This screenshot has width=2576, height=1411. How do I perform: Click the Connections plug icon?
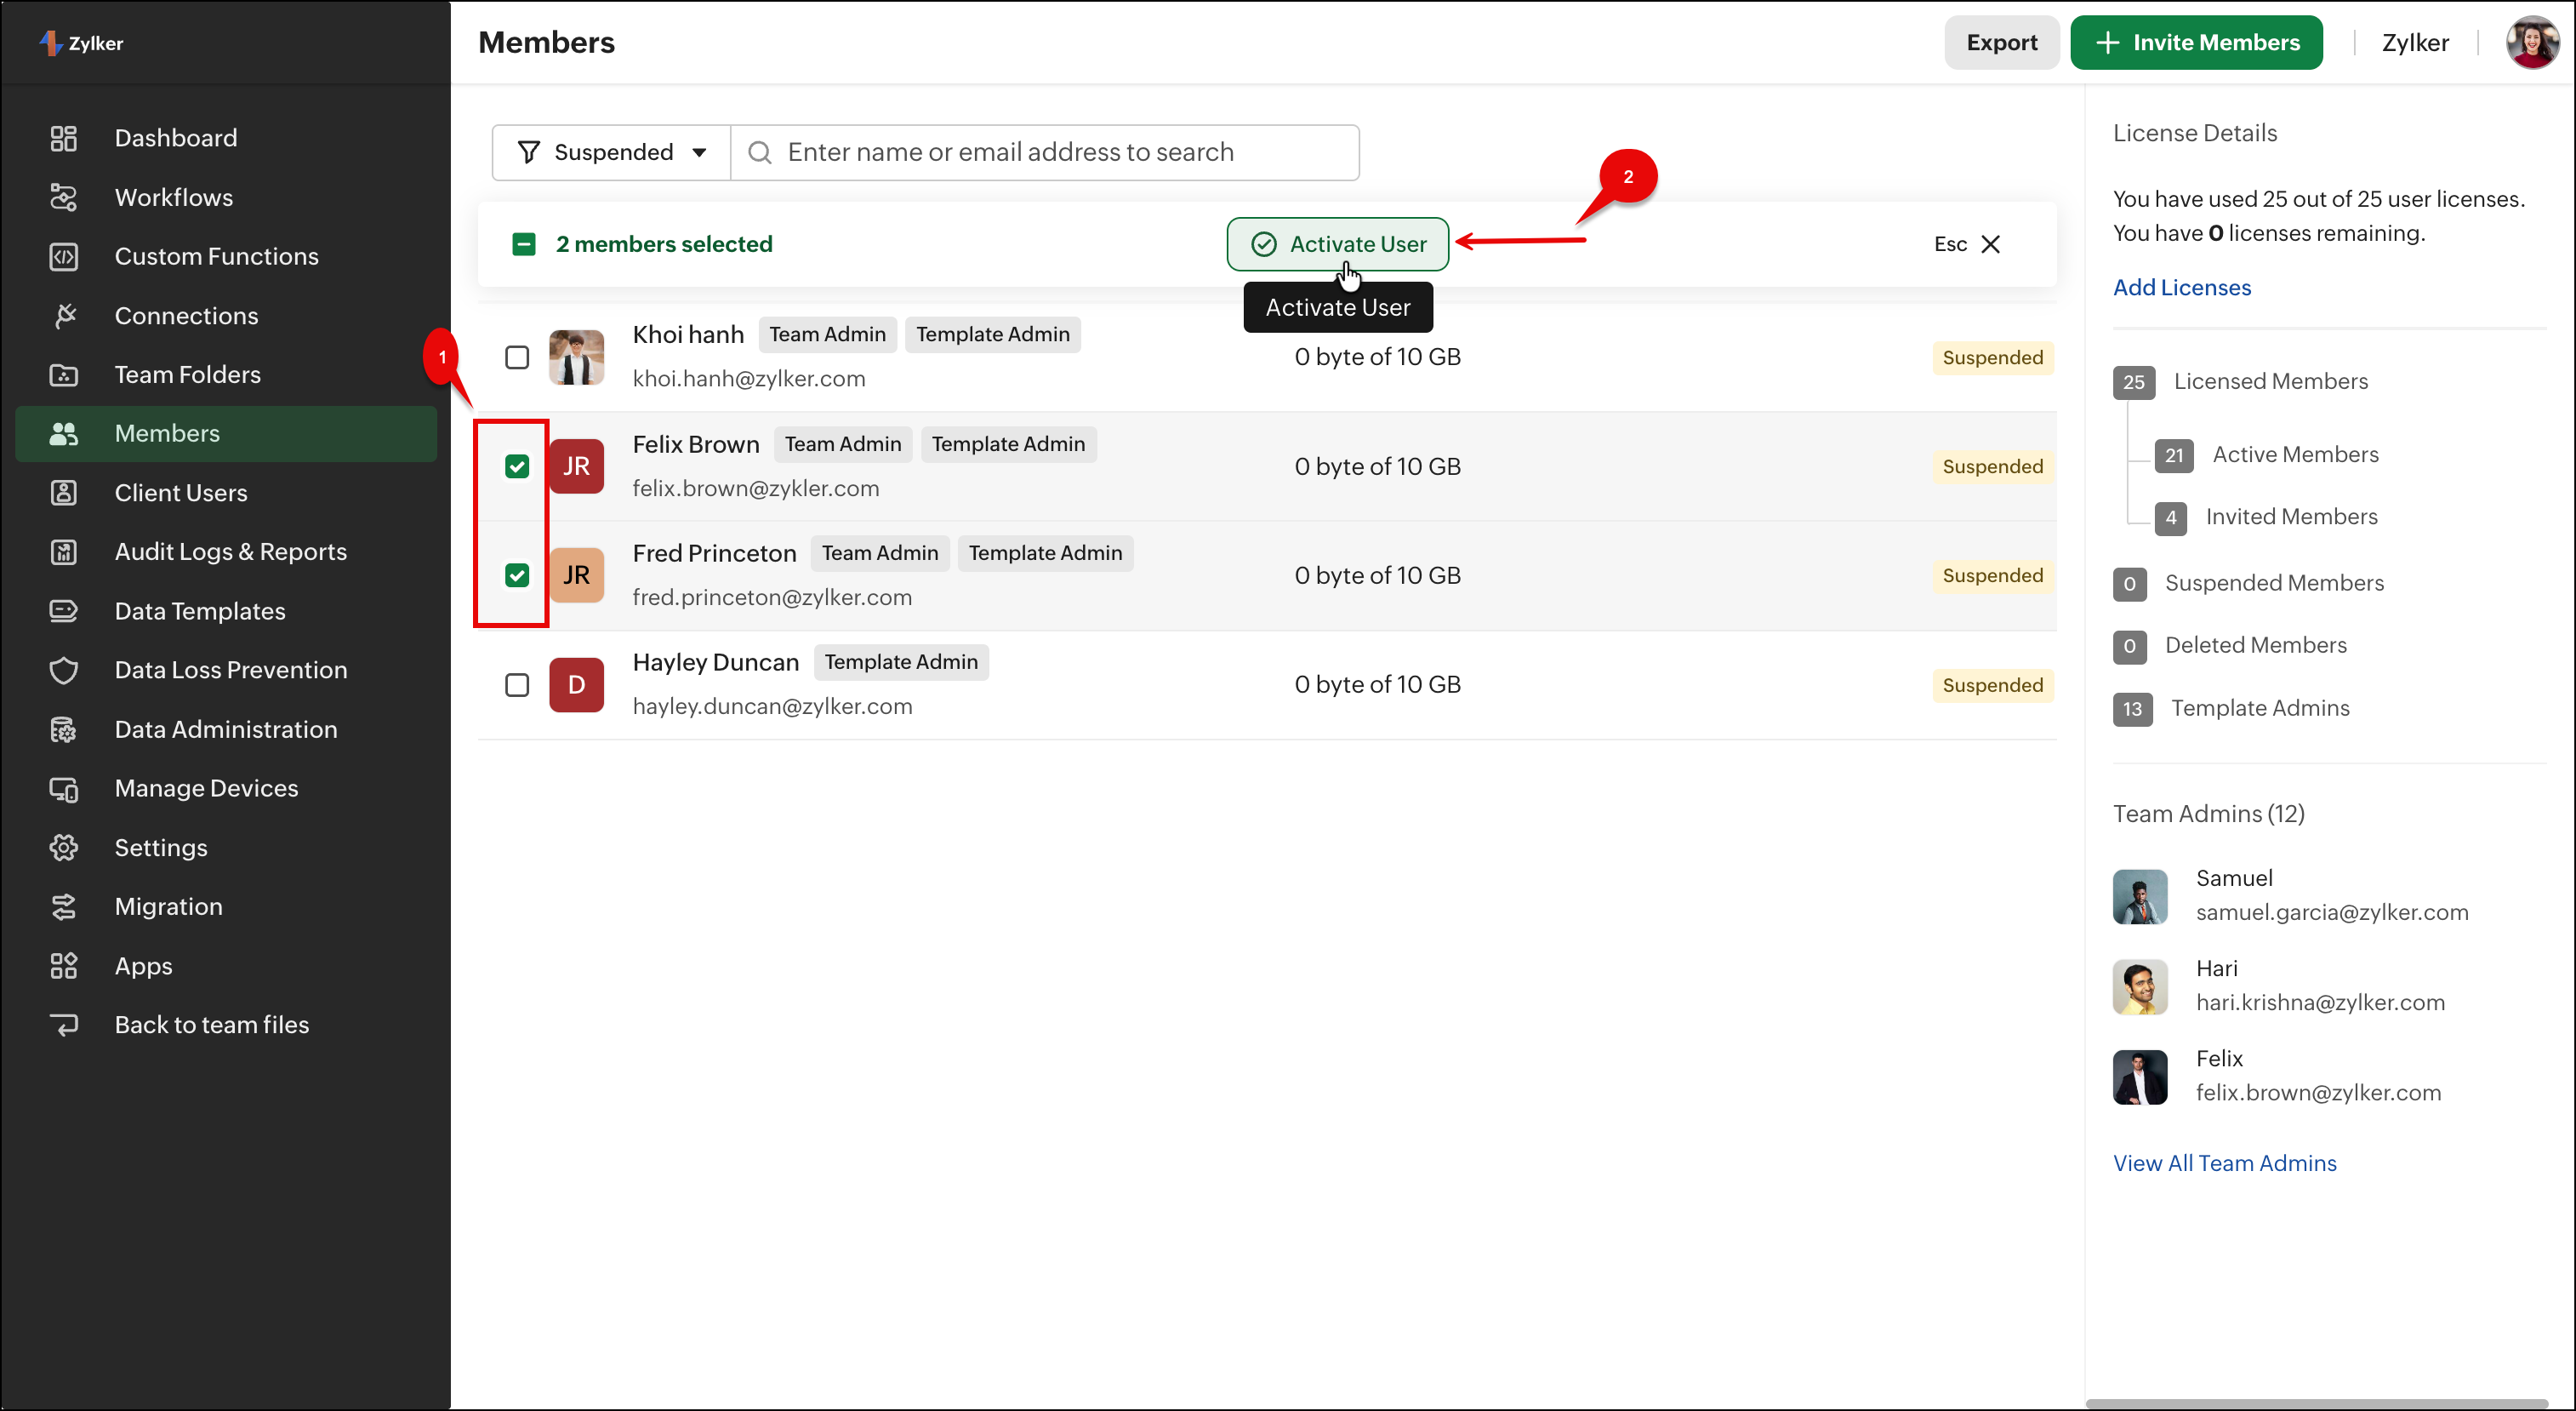64,316
